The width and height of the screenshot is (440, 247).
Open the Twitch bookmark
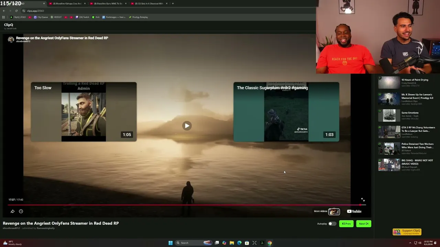[82, 17]
